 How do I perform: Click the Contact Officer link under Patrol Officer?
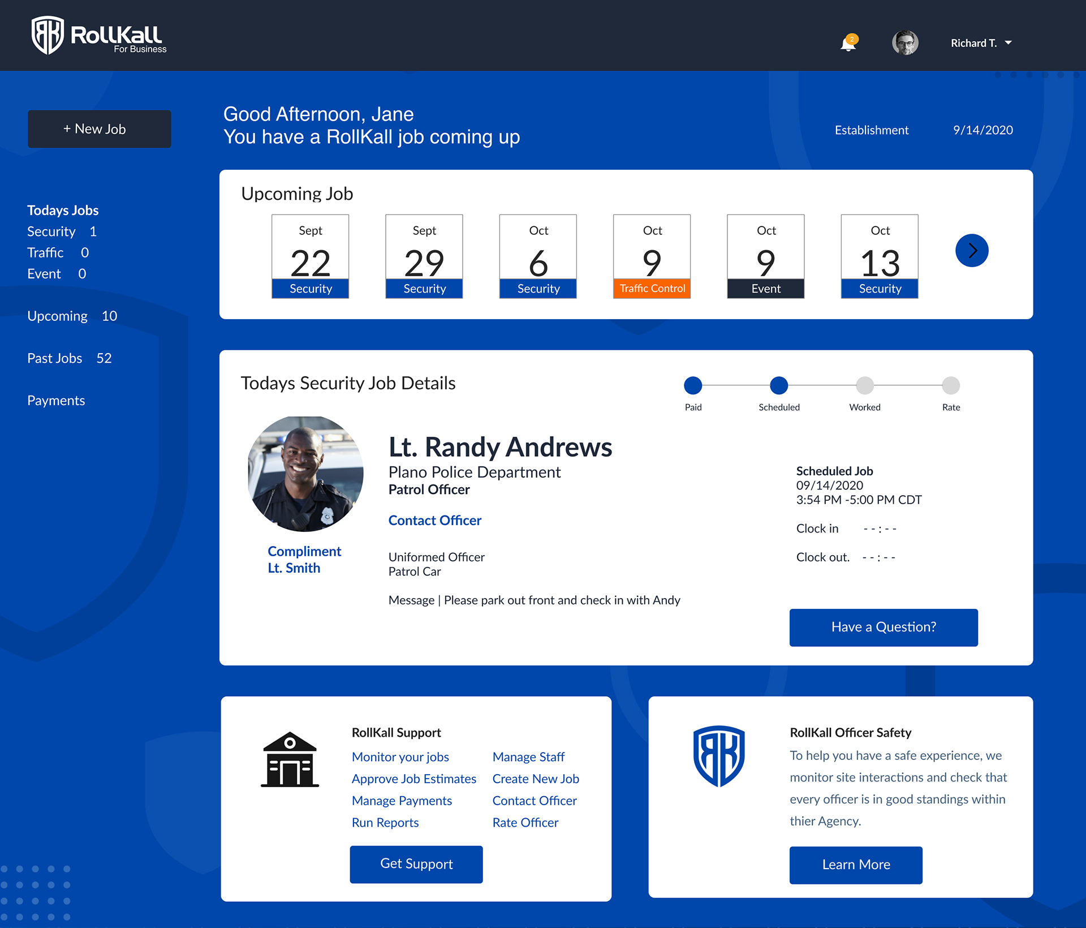434,521
